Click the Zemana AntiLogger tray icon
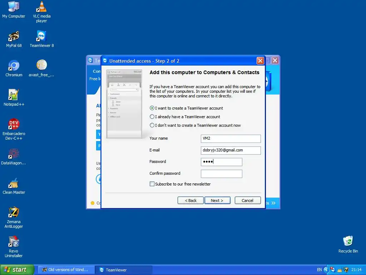Viewport: 366px width, 275px height. pos(346,270)
